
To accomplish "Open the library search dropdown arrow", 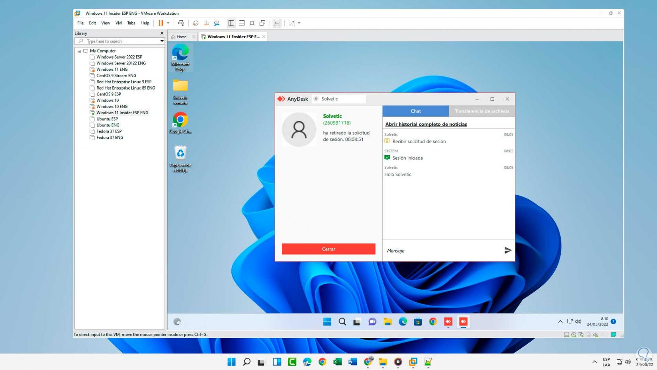I will point(162,41).
